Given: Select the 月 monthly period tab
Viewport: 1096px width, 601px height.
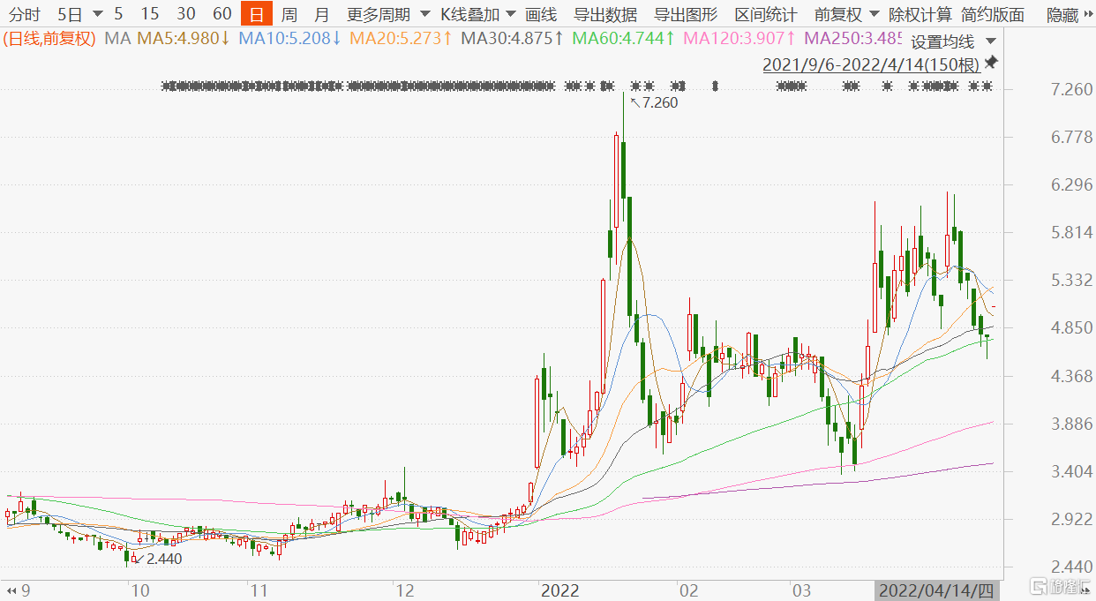Looking at the screenshot, I should point(322,15).
